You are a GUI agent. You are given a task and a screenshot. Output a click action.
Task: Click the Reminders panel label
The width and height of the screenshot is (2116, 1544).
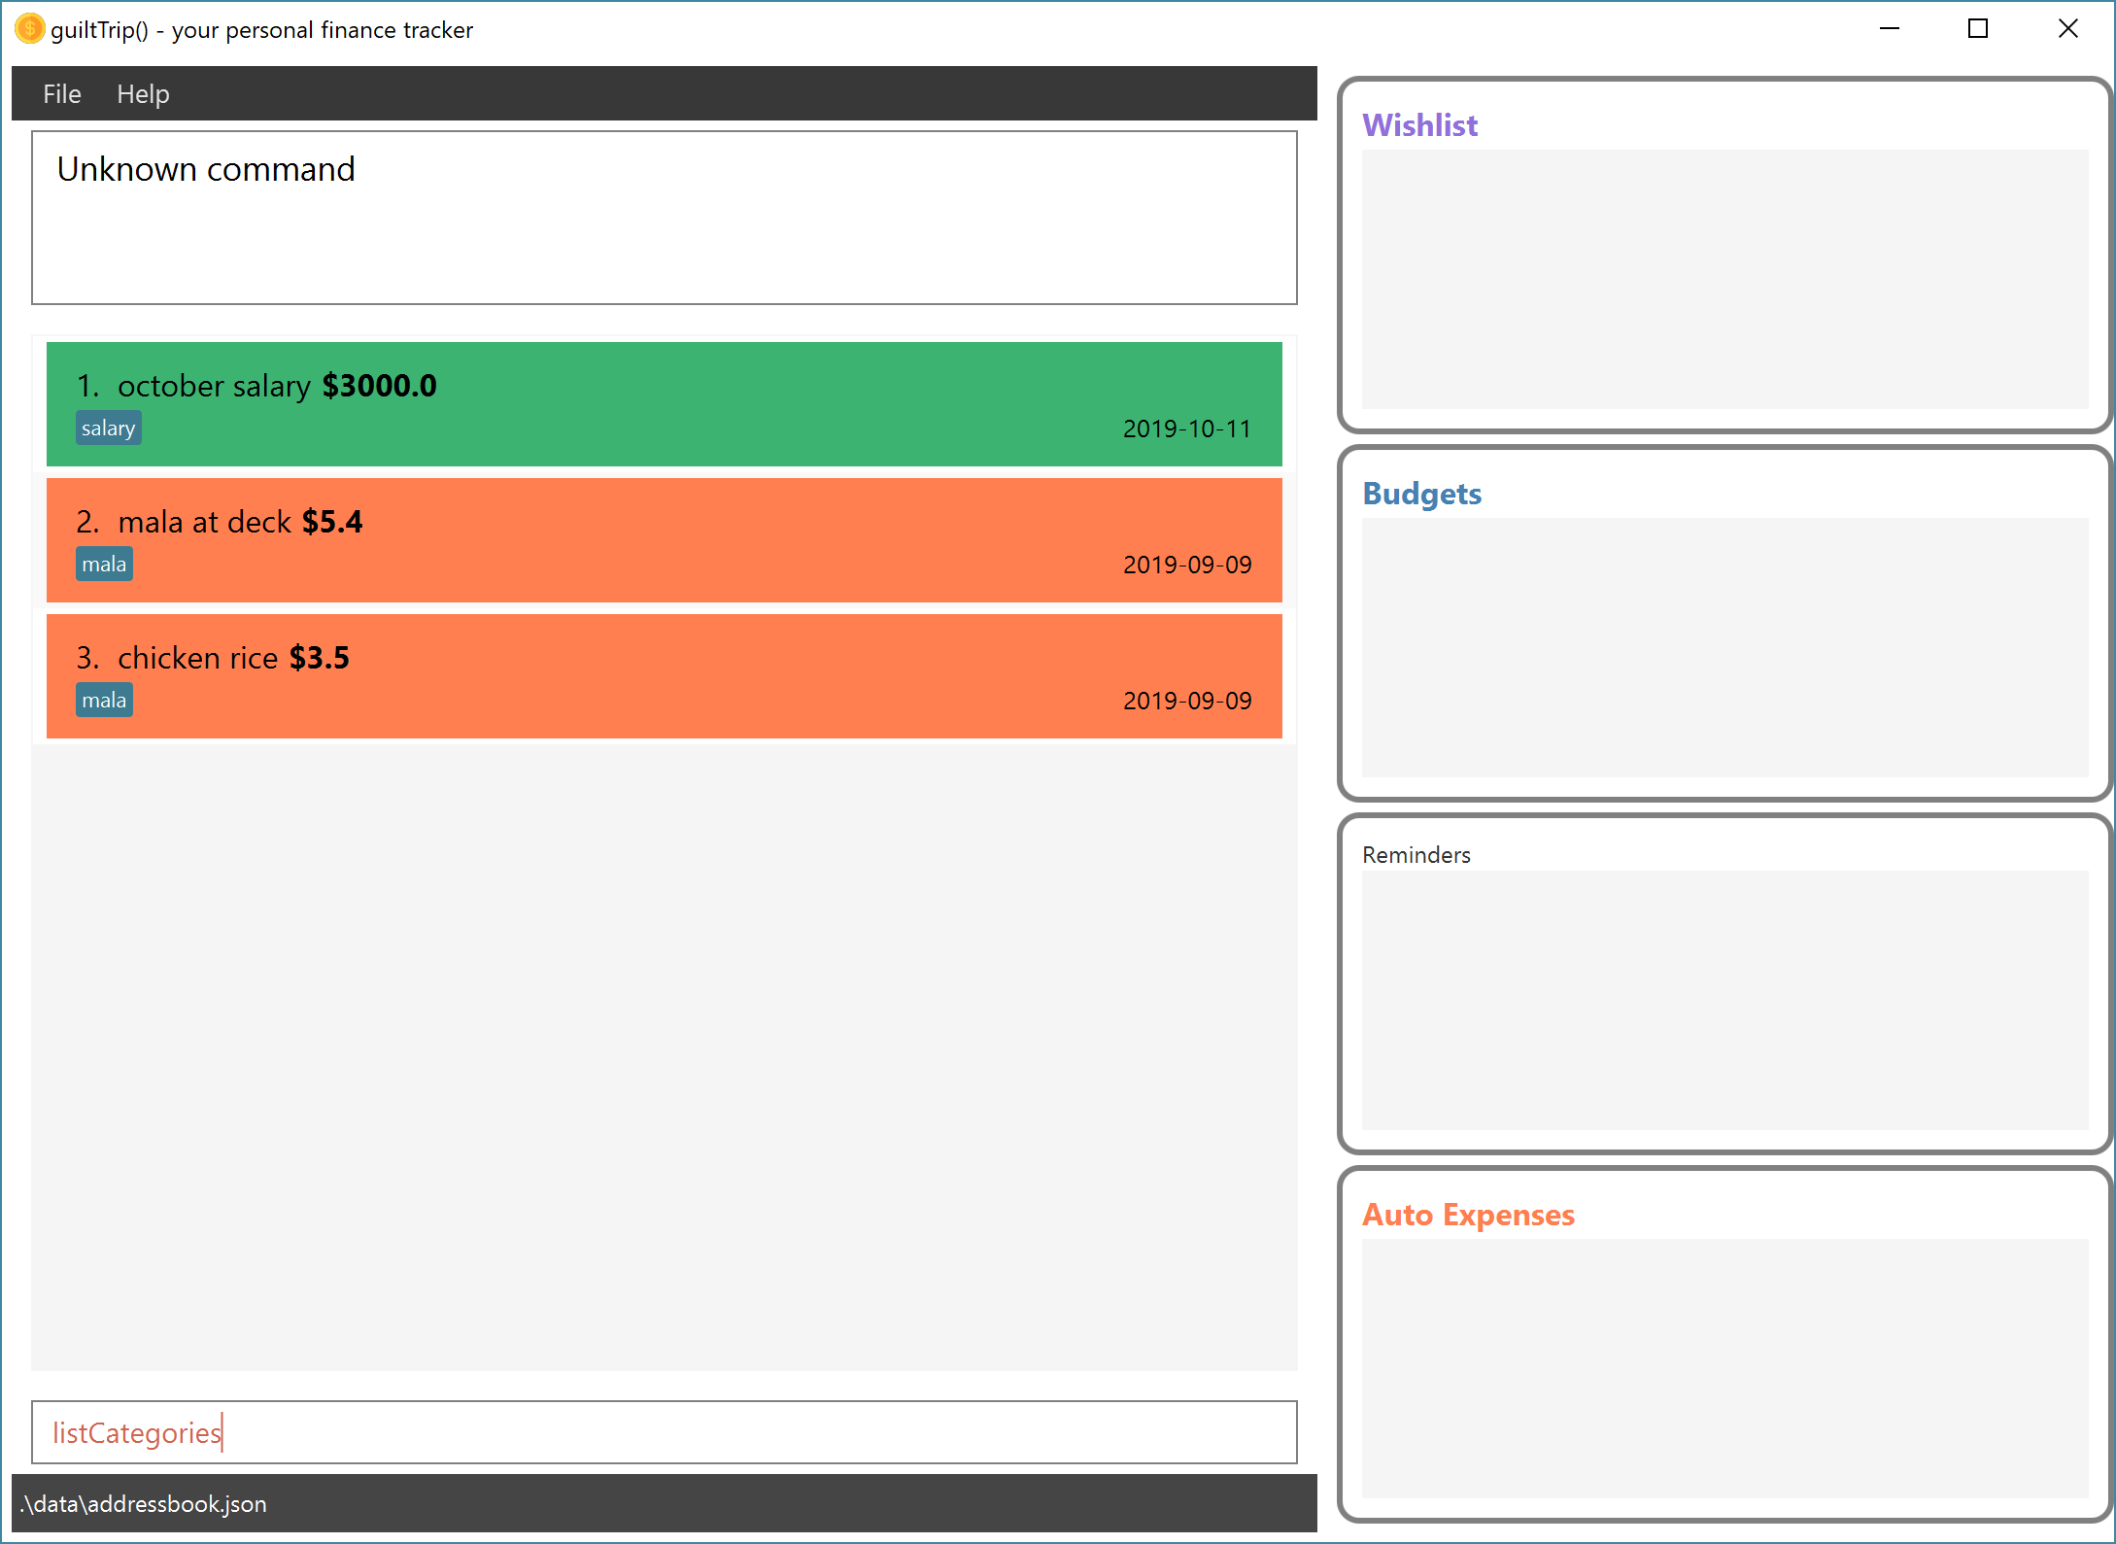pos(1416,855)
